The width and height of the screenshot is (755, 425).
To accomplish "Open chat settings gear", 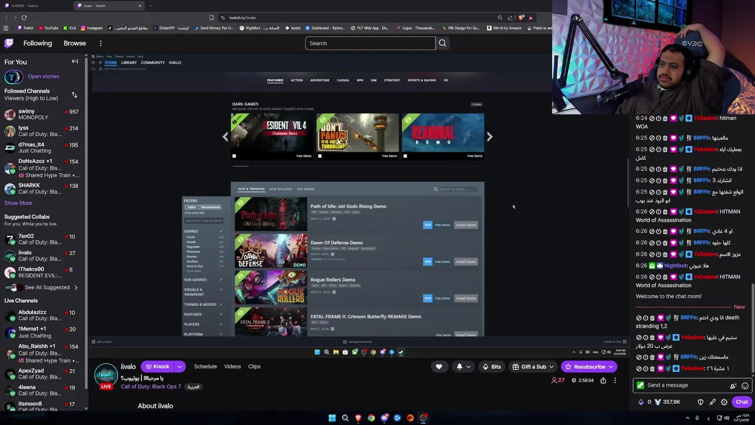I will [x=724, y=402].
